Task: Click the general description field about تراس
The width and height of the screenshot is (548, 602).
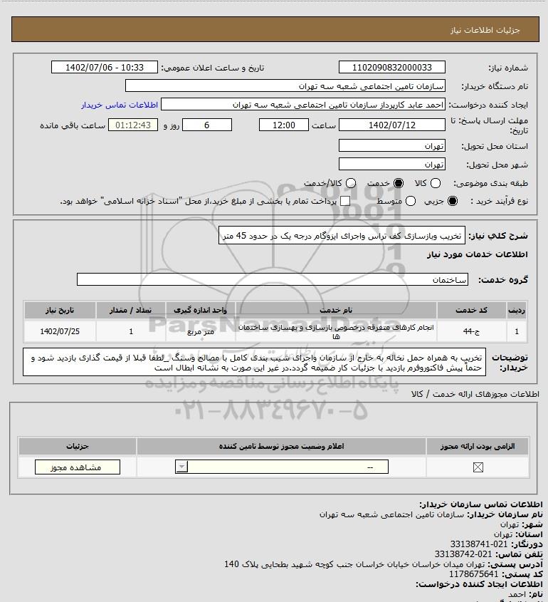Action: (342, 235)
